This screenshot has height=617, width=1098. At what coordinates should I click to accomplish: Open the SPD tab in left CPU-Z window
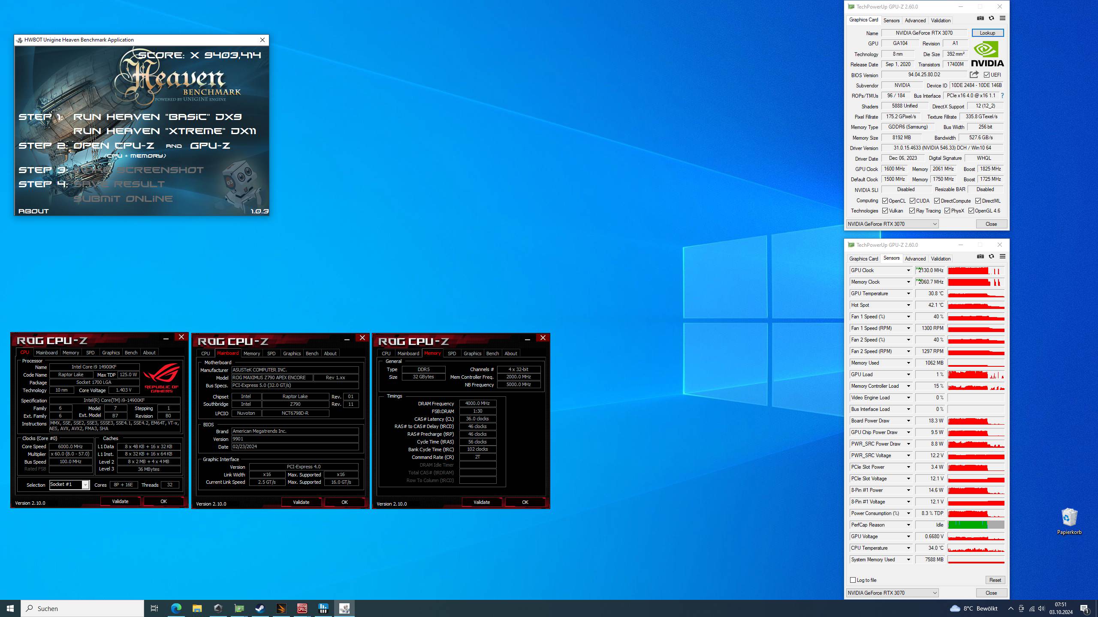pyautogui.click(x=90, y=353)
